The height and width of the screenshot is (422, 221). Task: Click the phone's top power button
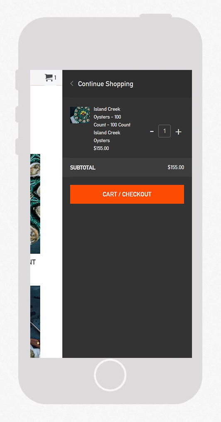[x=155, y=16]
